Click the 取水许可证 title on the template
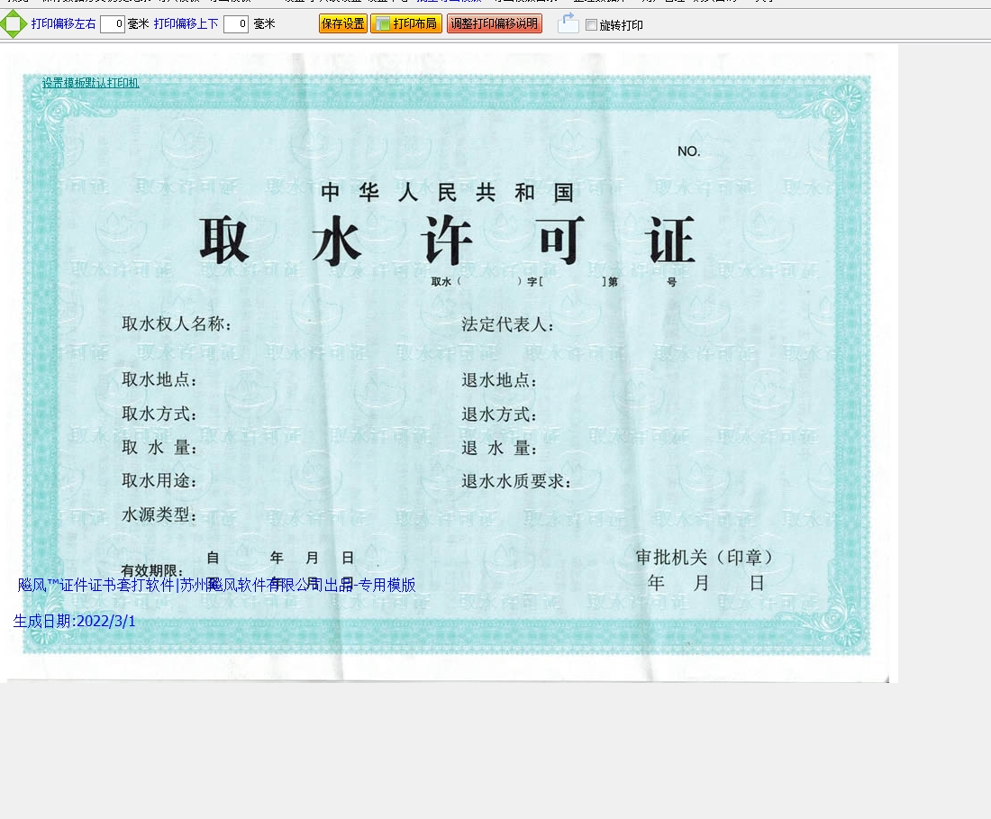Image resolution: width=991 pixels, height=819 pixels. (448, 241)
